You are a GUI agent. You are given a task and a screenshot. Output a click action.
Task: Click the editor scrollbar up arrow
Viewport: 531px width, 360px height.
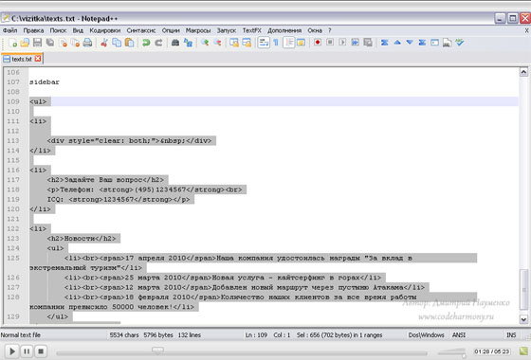click(x=523, y=72)
